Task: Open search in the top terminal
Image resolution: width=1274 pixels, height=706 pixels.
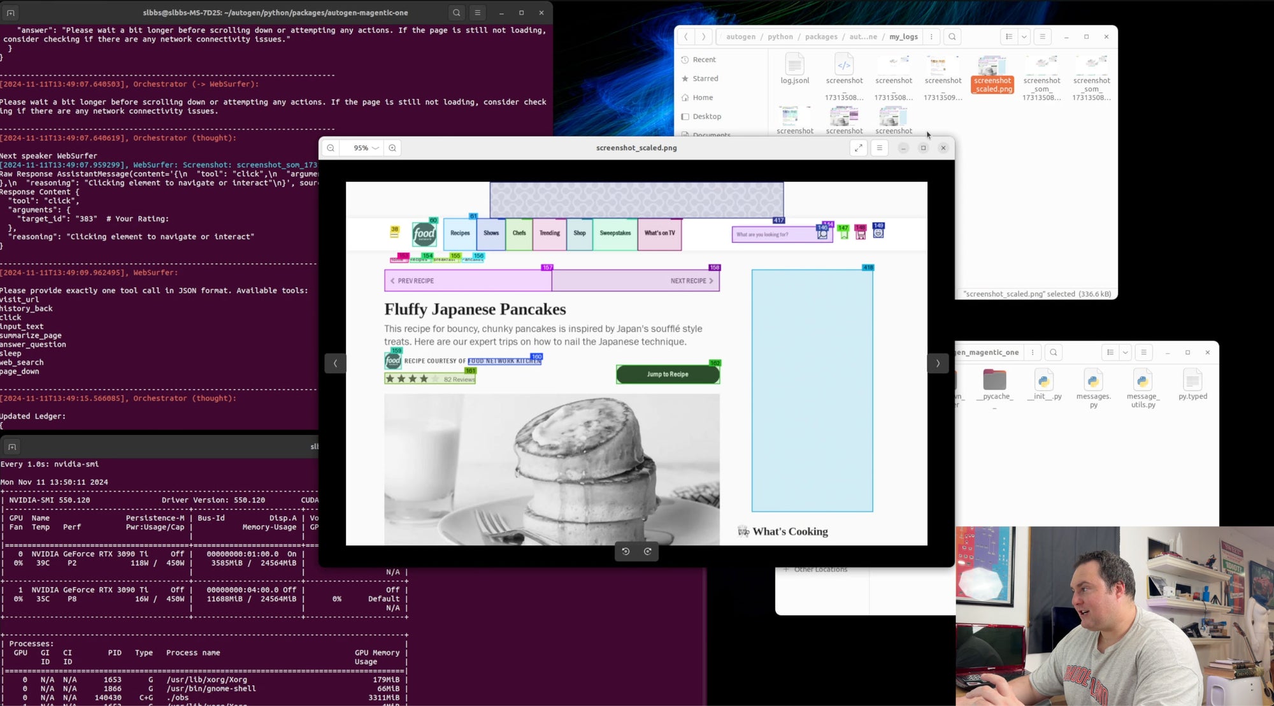Action: pyautogui.click(x=457, y=13)
